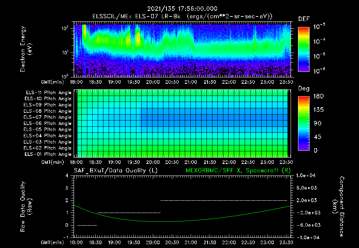Click GMT(min) label under the electron spectrogram
359x248 pixels.
tap(52, 82)
